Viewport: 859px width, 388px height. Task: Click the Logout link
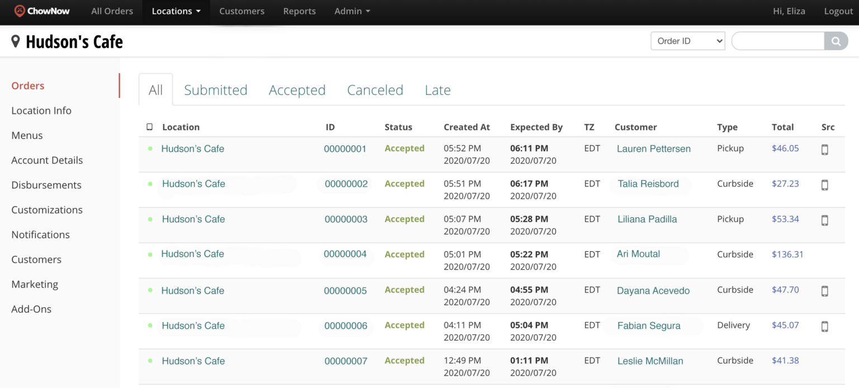pyautogui.click(x=838, y=11)
